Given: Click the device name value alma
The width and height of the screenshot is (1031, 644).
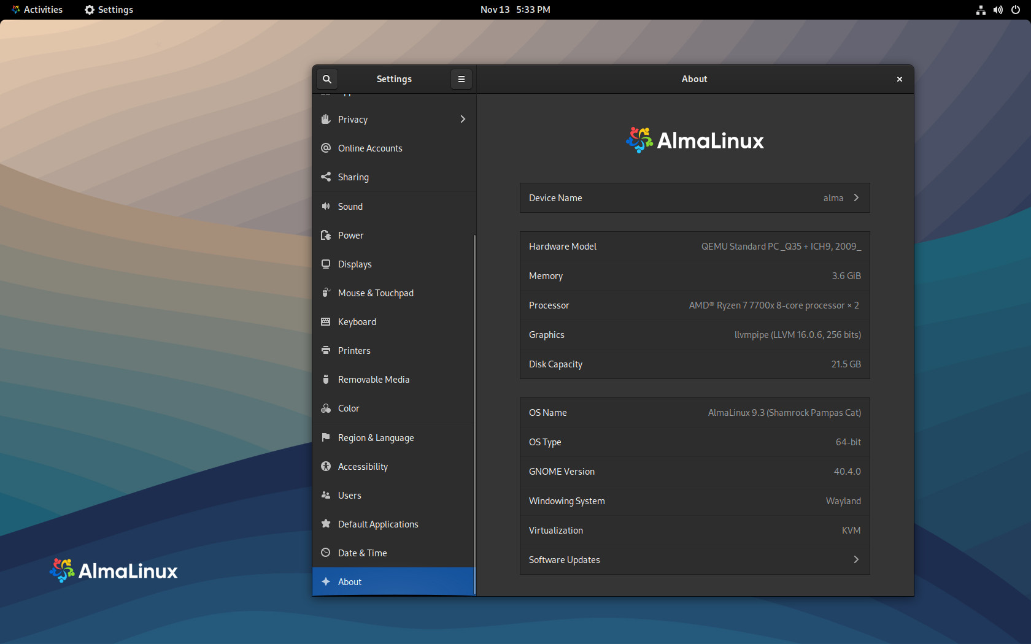Looking at the screenshot, I should 833,198.
